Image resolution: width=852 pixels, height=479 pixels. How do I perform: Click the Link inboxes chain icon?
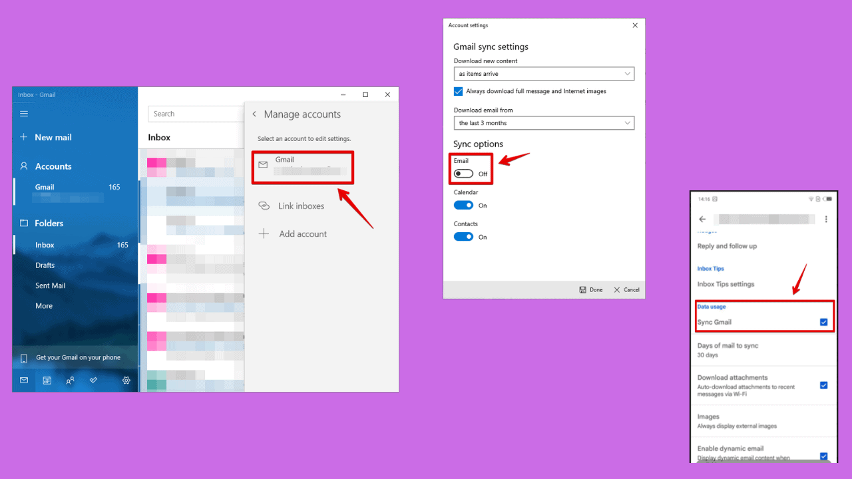[264, 206]
